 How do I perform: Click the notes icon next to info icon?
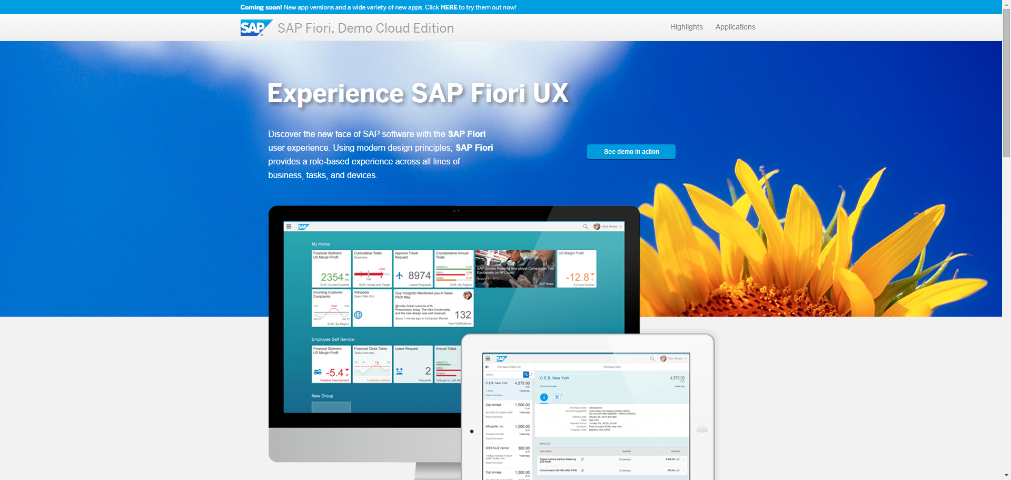point(557,397)
